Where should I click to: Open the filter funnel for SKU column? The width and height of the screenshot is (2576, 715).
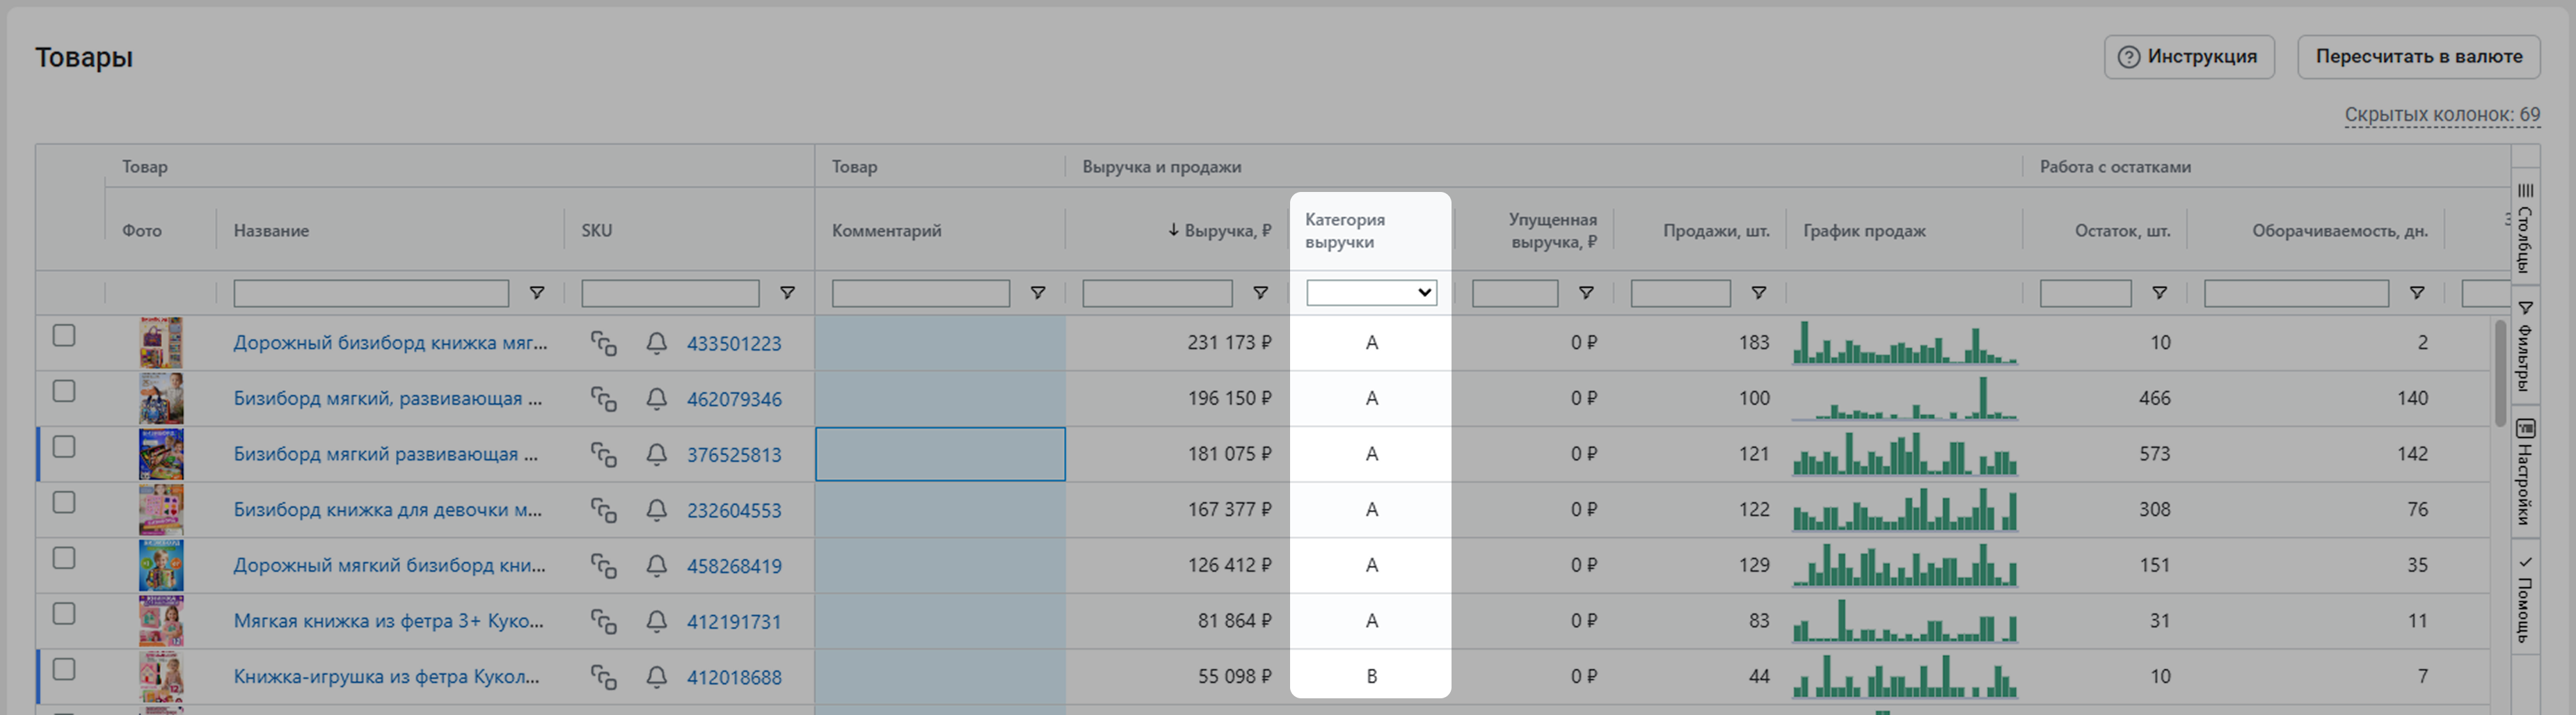tap(787, 293)
